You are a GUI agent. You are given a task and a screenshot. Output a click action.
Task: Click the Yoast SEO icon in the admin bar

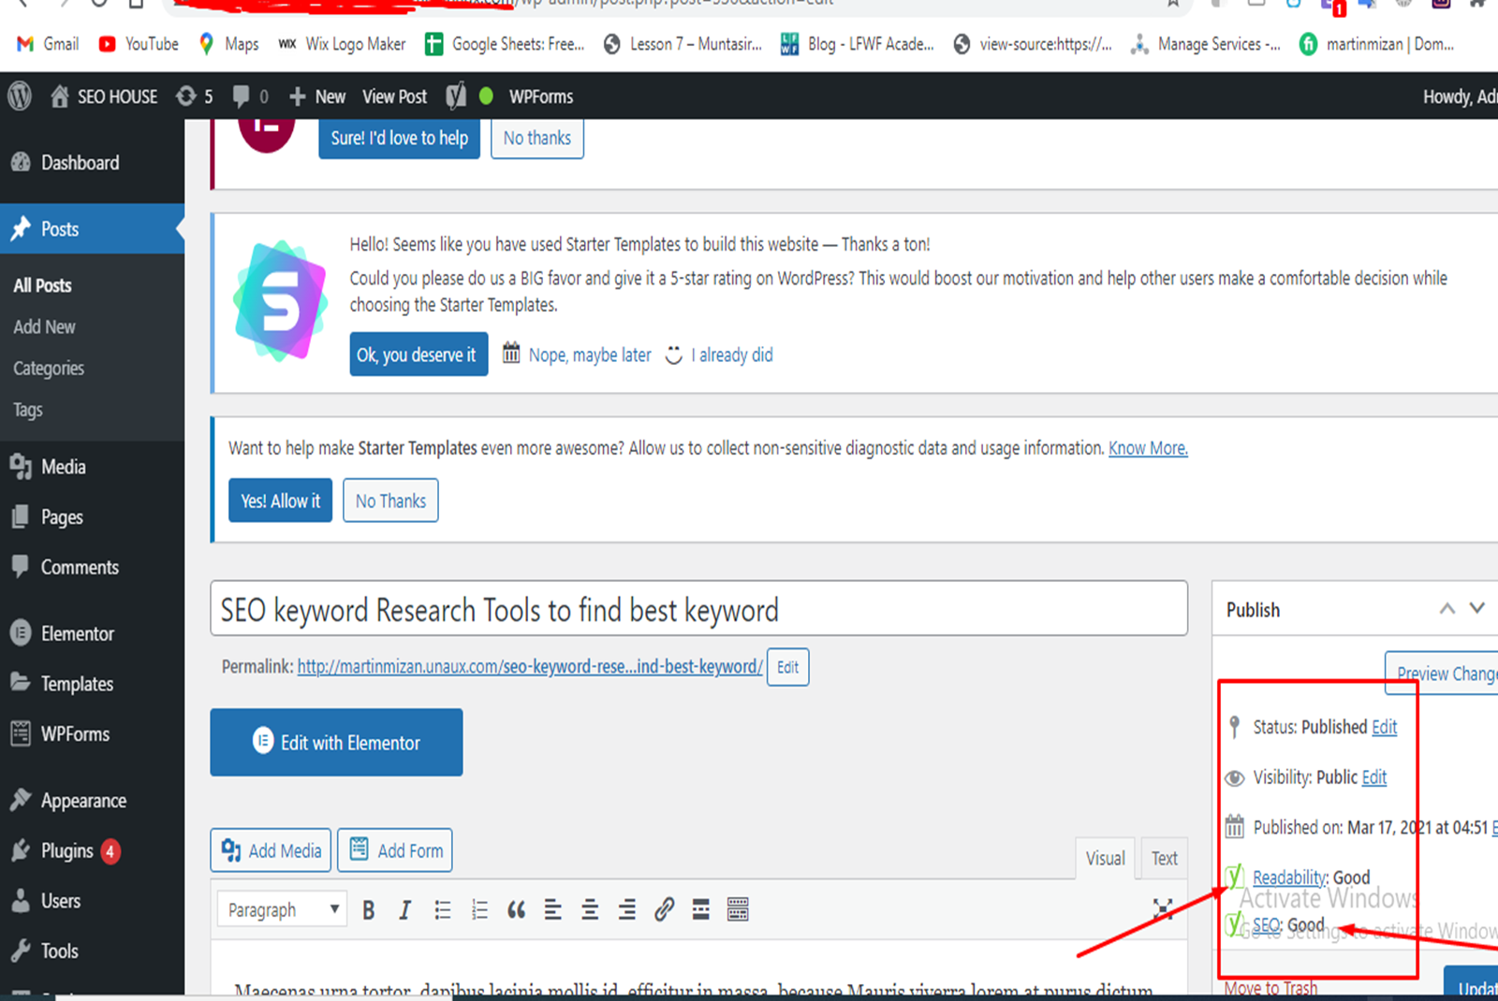coord(456,95)
